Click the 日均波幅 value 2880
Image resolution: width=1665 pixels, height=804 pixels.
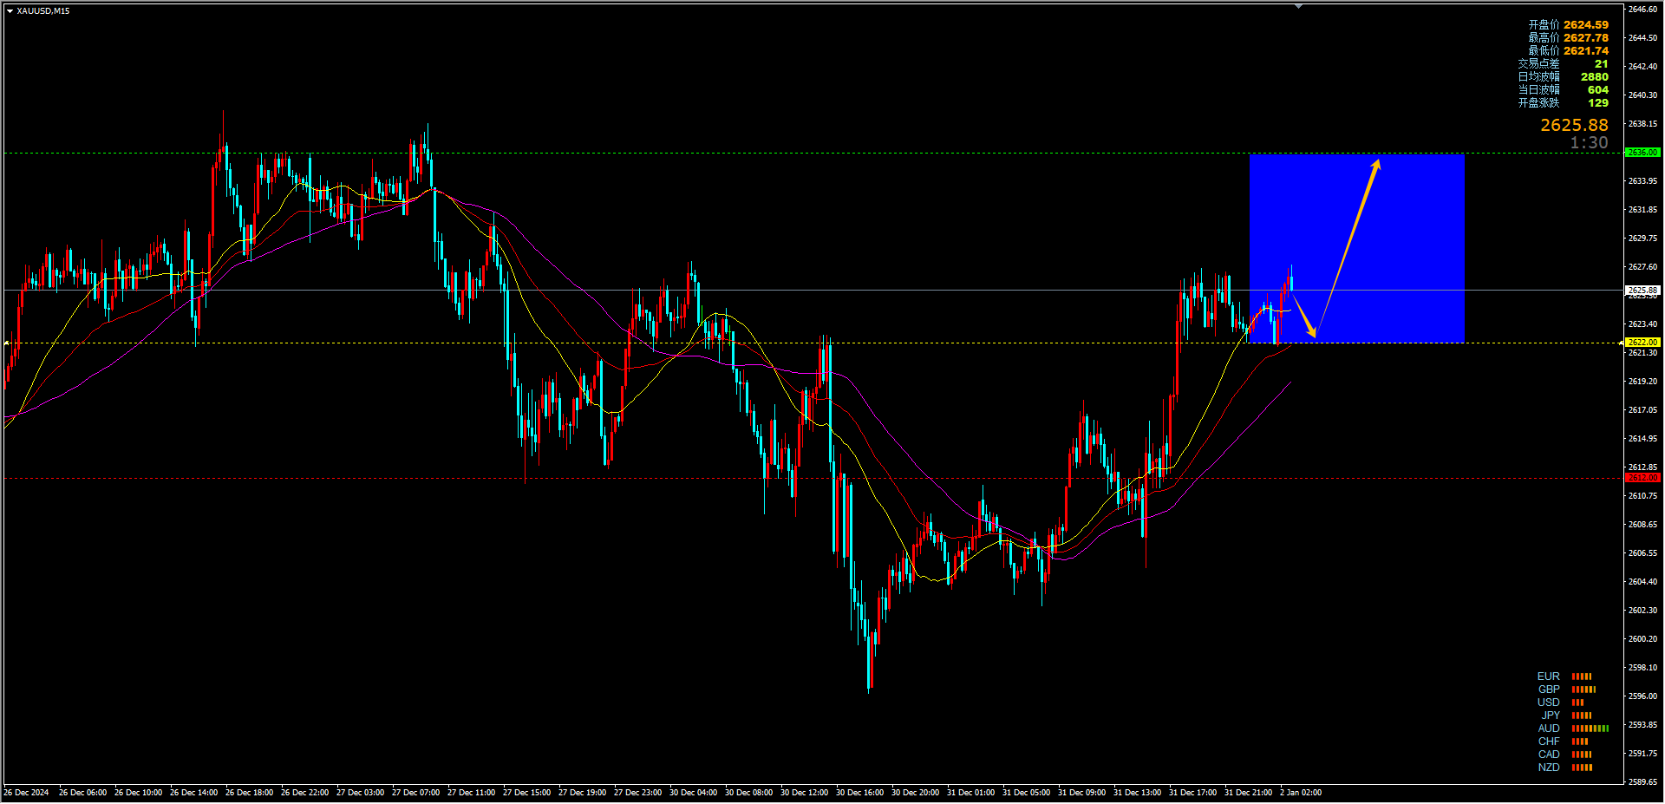pyautogui.click(x=1594, y=77)
